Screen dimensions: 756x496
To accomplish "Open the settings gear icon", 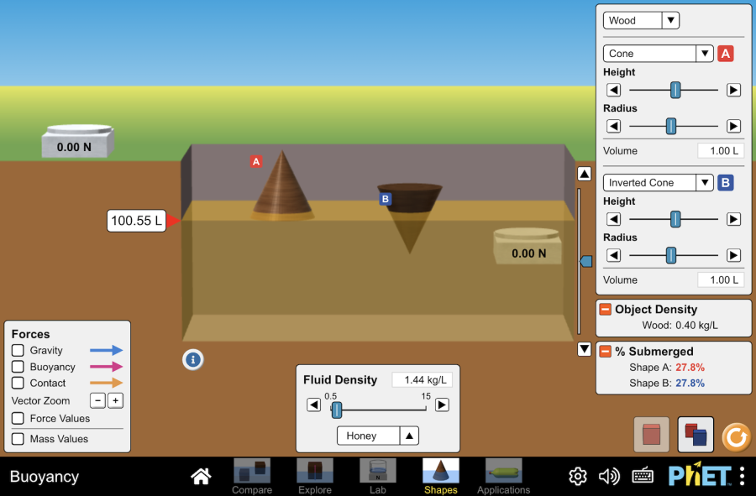I will pyautogui.click(x=578, y=477).
